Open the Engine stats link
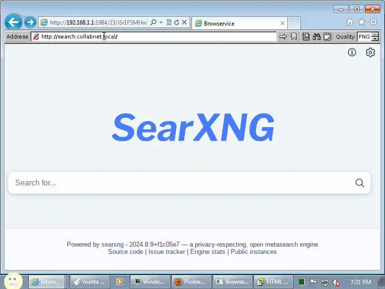The height and width of the screenshot is (289, 385). (x=208, y=251)
